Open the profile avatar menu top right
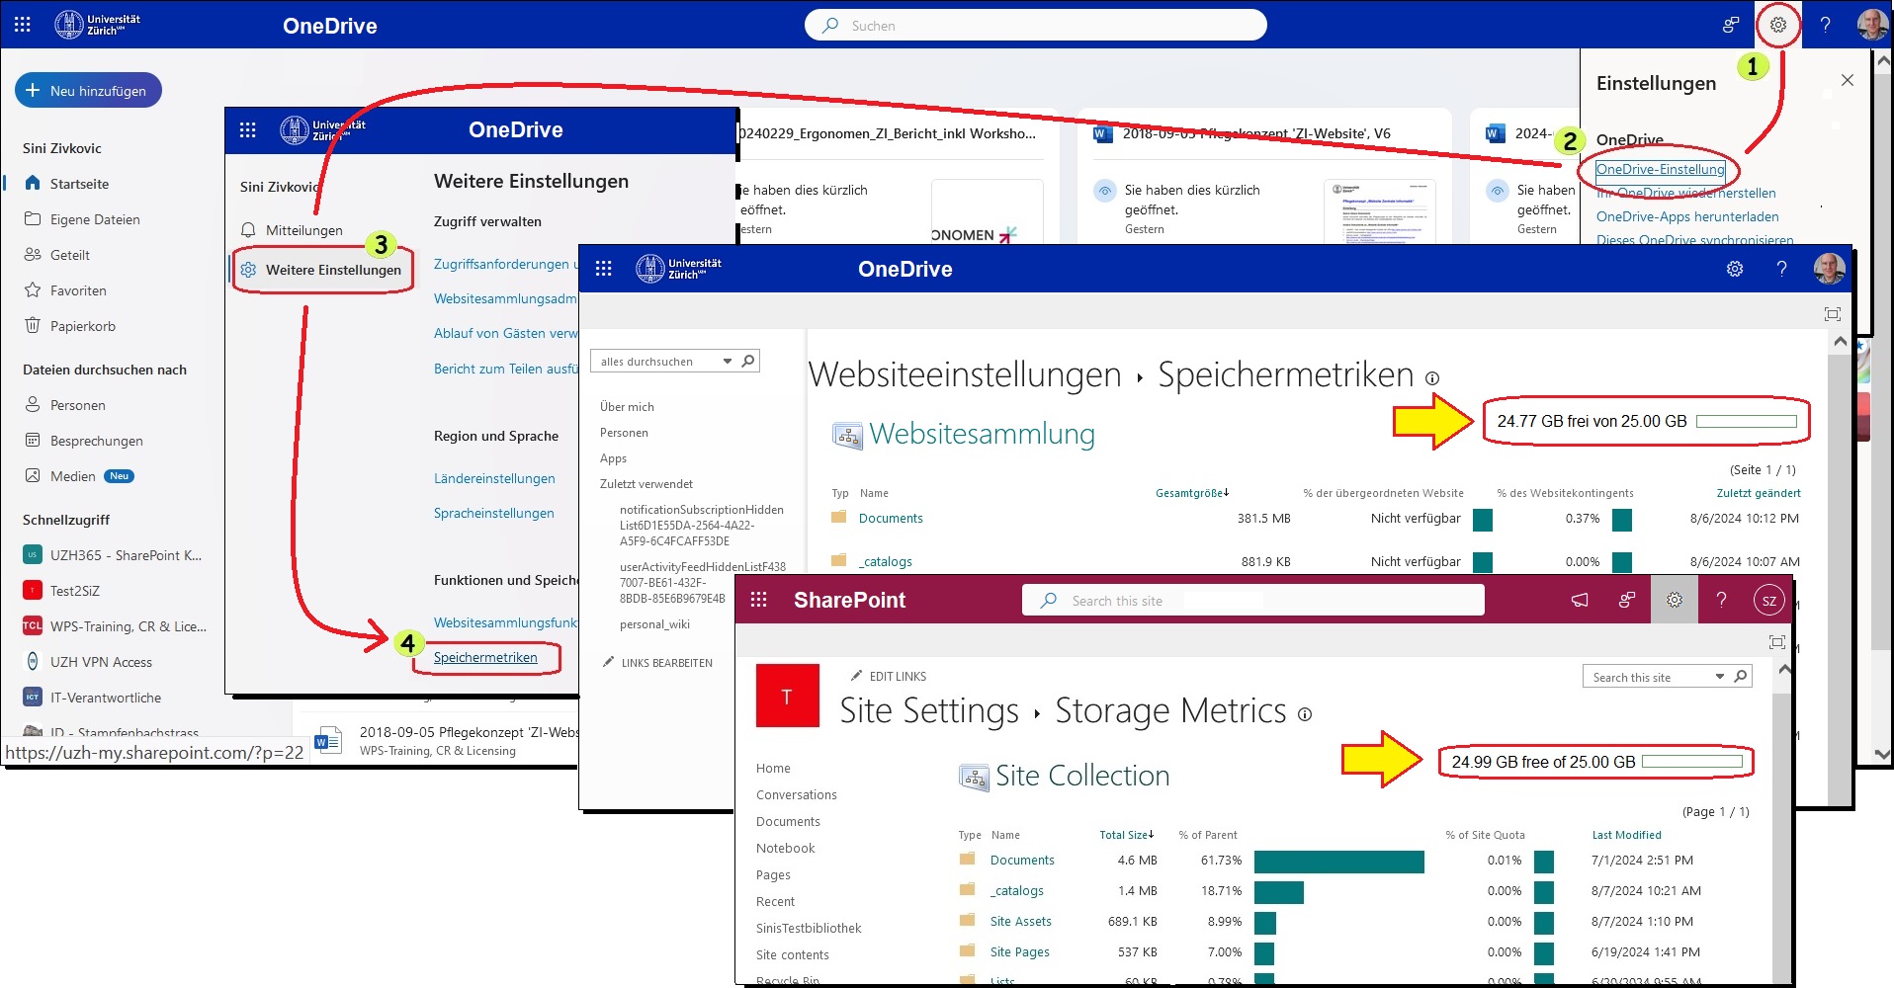 point(1871,25)
